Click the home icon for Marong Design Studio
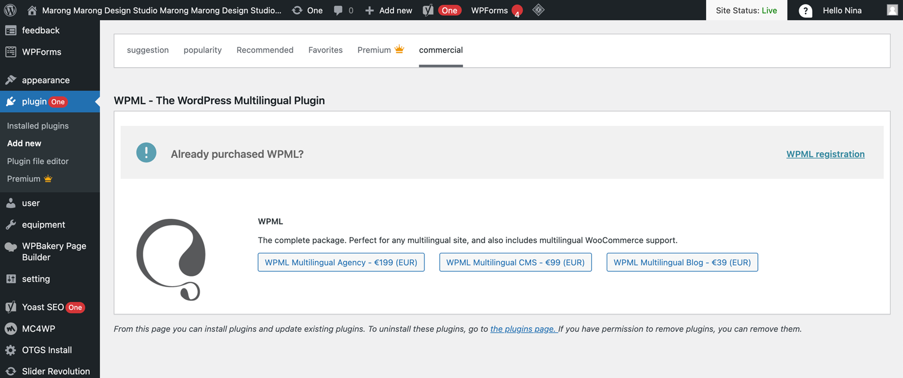Screen dimensions: 903x378 [x=32, y=10]
